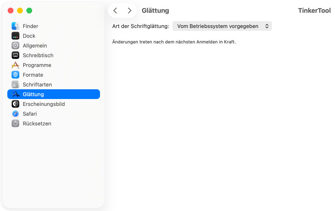Open the Rücksetzen pane label
The width and height of the screenshot is (335, 211).
tap(37, 123)
